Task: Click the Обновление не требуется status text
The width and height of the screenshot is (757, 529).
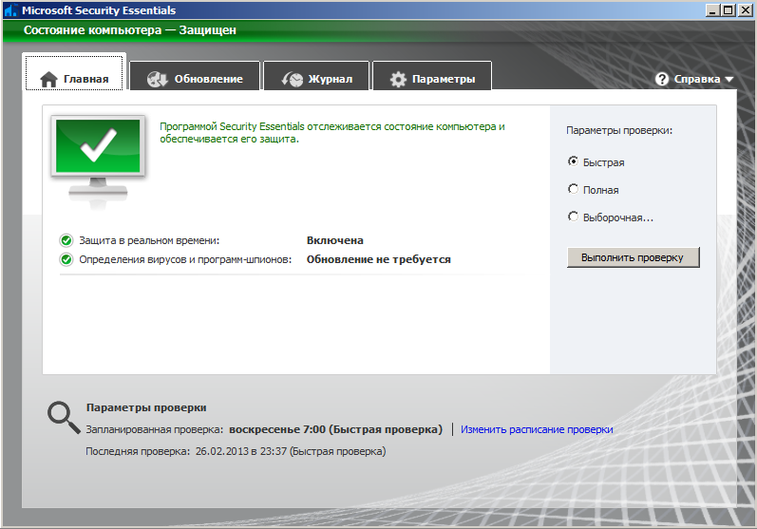Action: tap(378, 259)
